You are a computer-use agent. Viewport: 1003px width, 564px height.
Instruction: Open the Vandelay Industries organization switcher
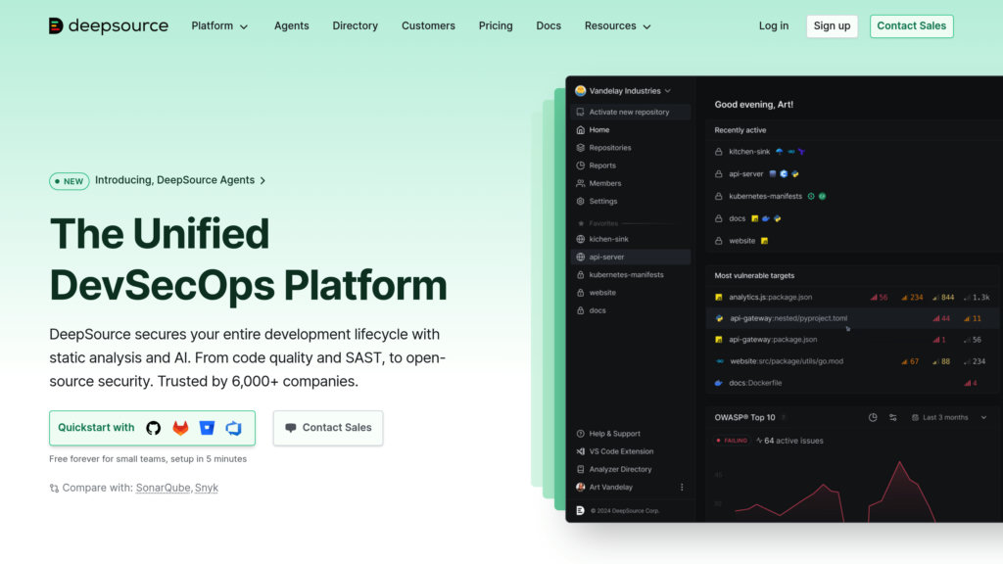624,91
